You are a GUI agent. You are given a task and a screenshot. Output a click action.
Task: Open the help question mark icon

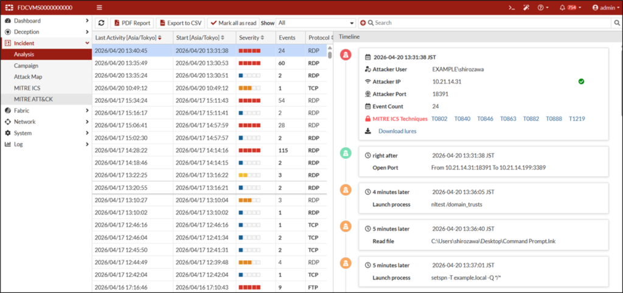tap(542, 7)
